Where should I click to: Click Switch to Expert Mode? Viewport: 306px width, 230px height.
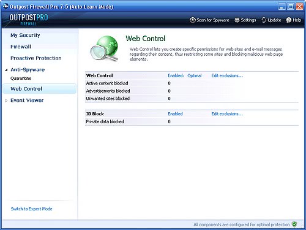pyautogui.click(x=31, y=209)
